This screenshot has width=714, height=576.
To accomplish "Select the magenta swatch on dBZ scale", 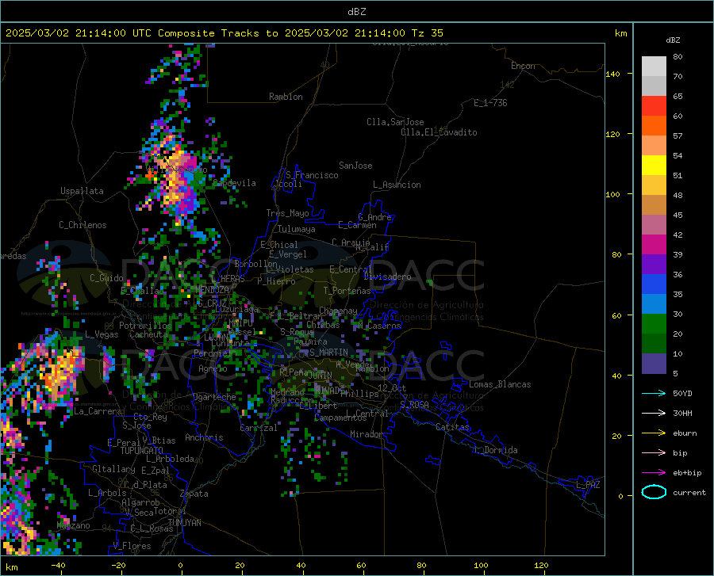I will point(654,245).
